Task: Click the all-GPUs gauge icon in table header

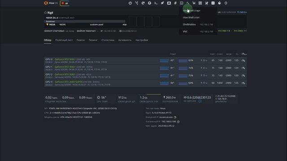Action: pos(244,54)
